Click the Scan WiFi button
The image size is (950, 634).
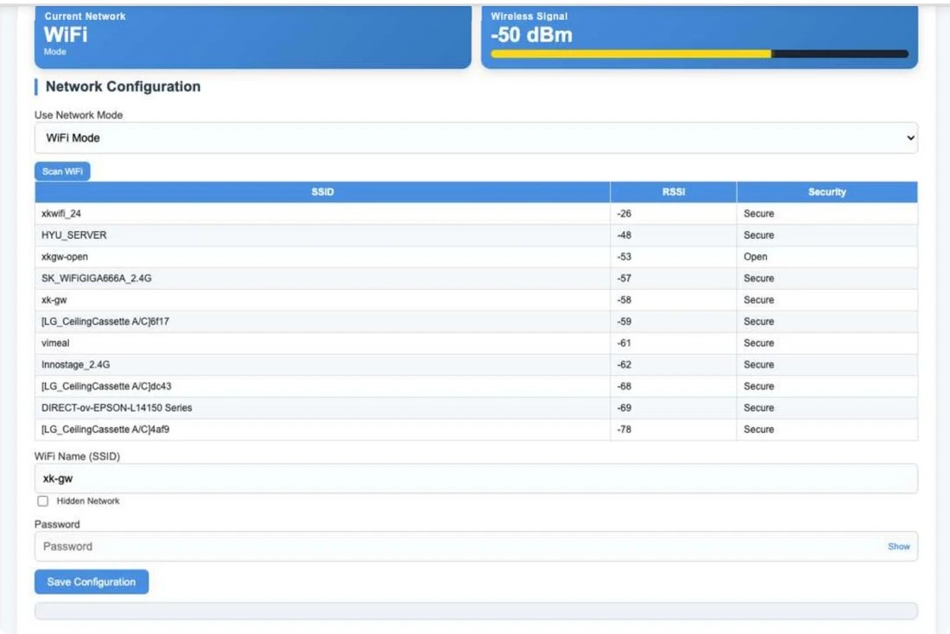pyautogui.click(x=62, y=171)
